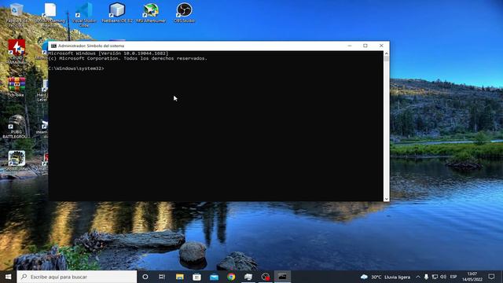
Task: Launch the CPUID HWMonitor desktop shortcut
Action: [17, 51]
